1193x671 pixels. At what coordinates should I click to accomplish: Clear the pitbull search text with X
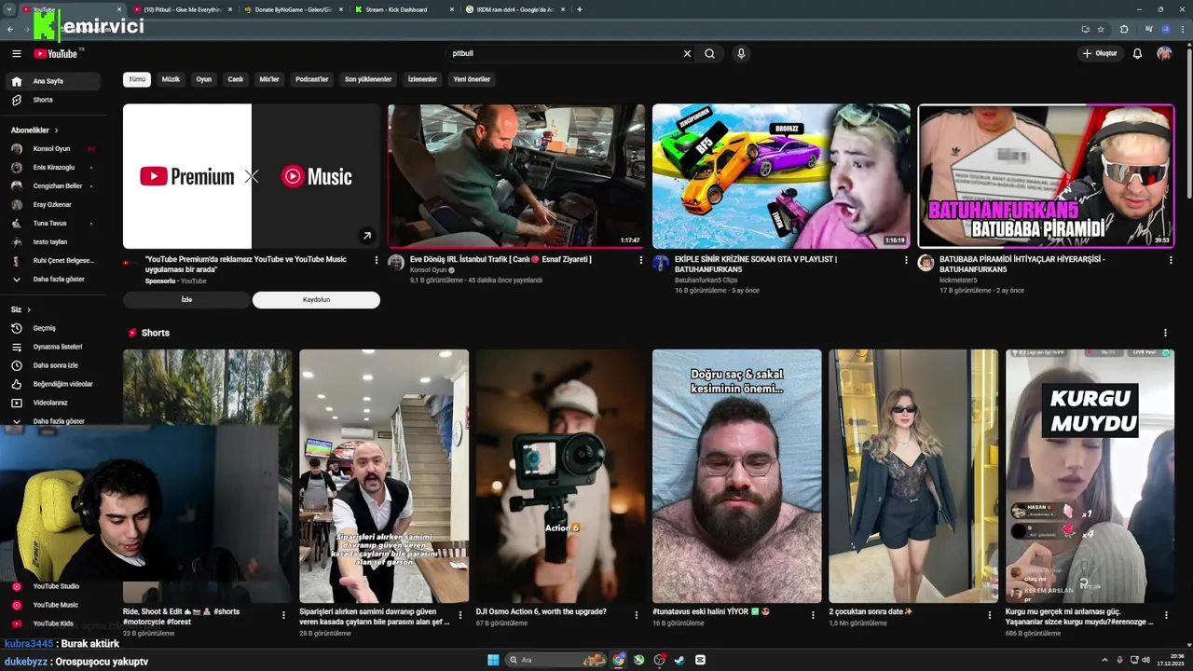click(687, 53)
